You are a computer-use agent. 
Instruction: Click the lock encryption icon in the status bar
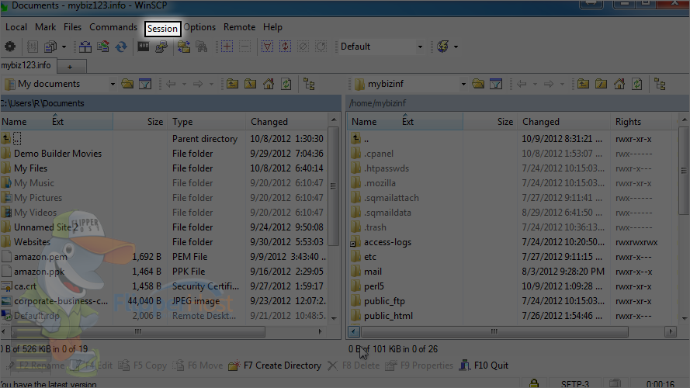click(x=534, y=383)
